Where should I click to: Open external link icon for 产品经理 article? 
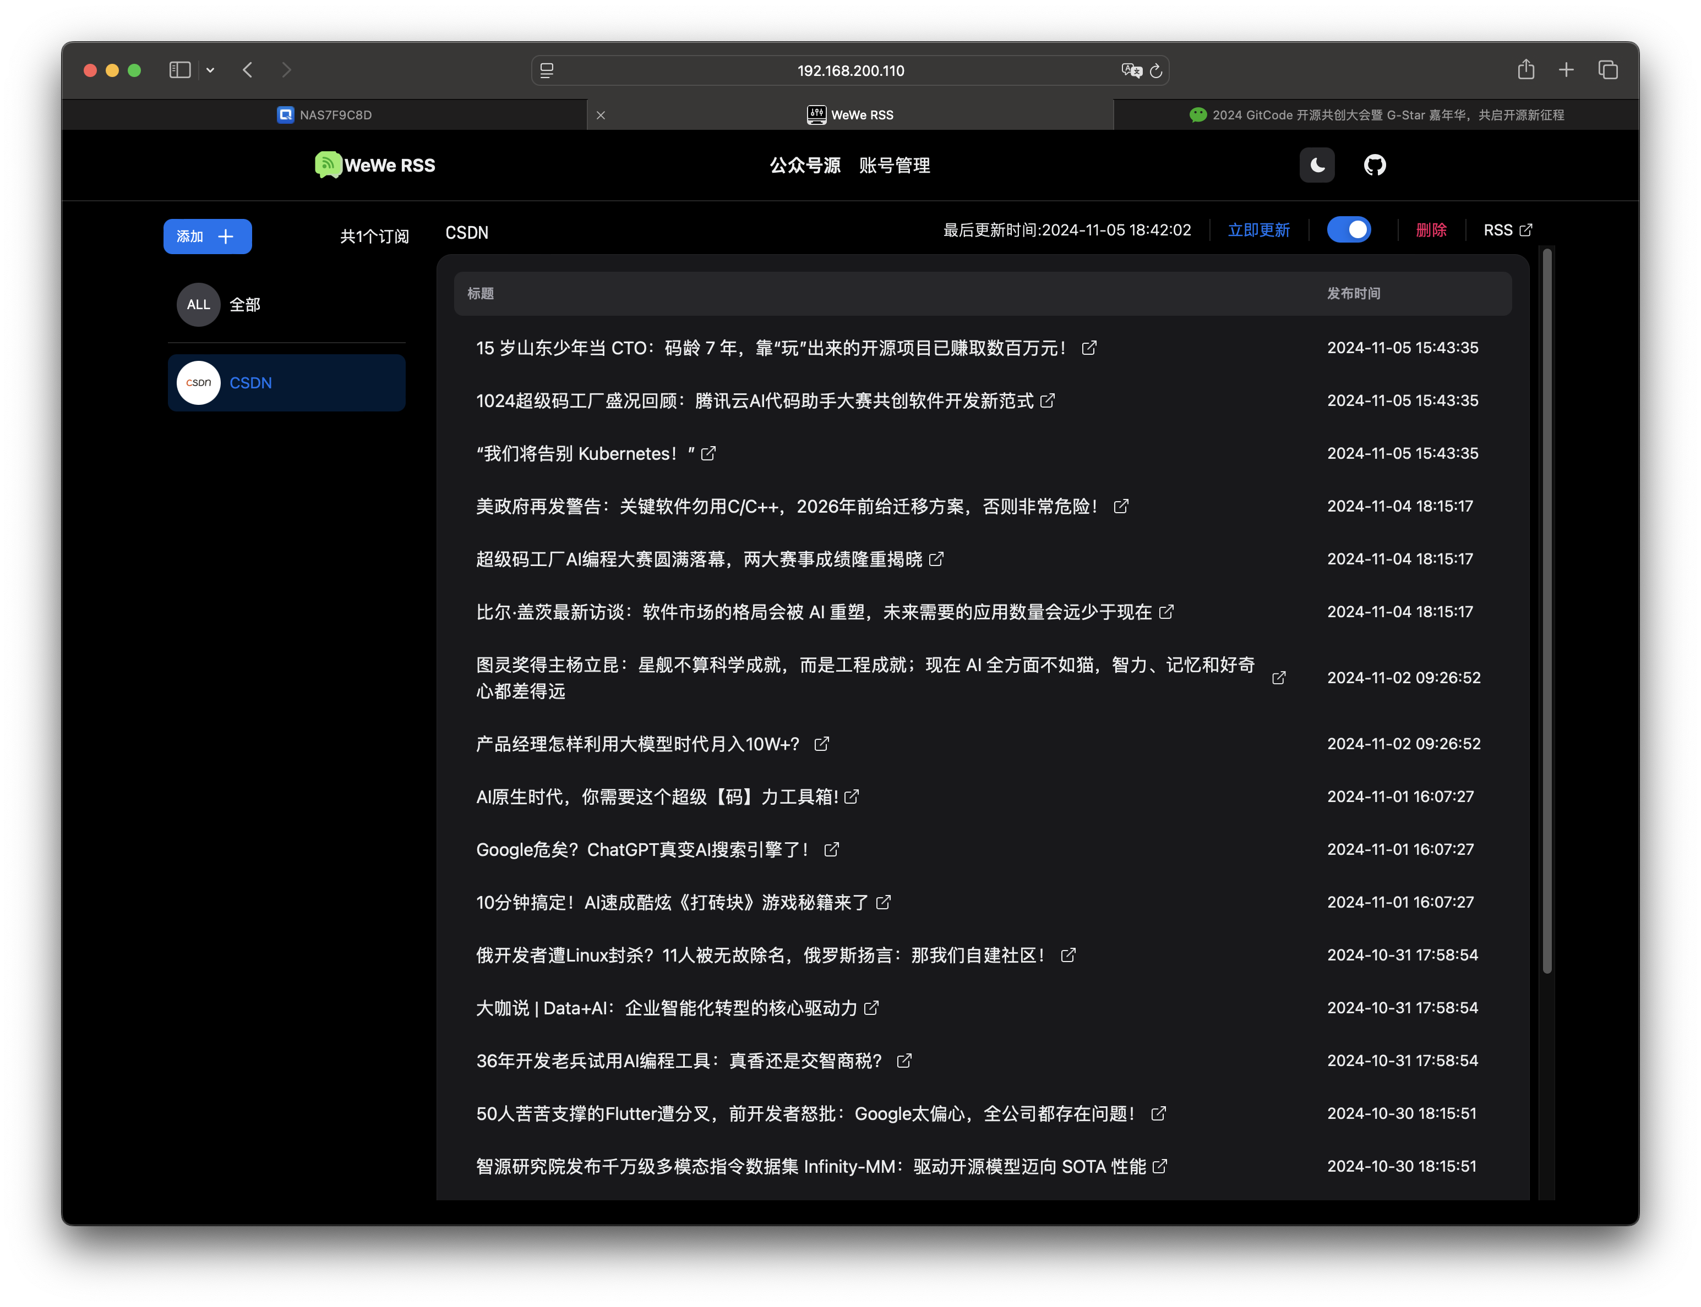click(821, 744)
